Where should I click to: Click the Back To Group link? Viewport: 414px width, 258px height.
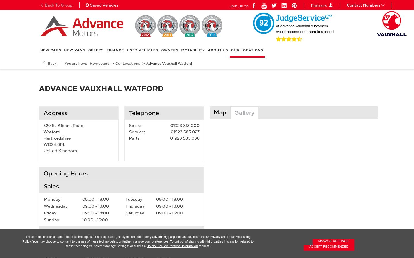56,5
